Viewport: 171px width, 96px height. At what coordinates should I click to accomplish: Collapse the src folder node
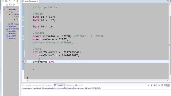click(7, 12)
